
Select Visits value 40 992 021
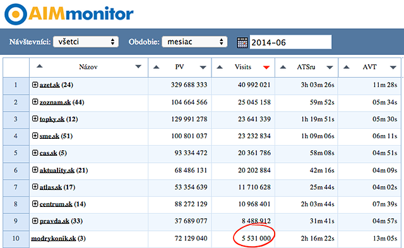coord(254,85)
